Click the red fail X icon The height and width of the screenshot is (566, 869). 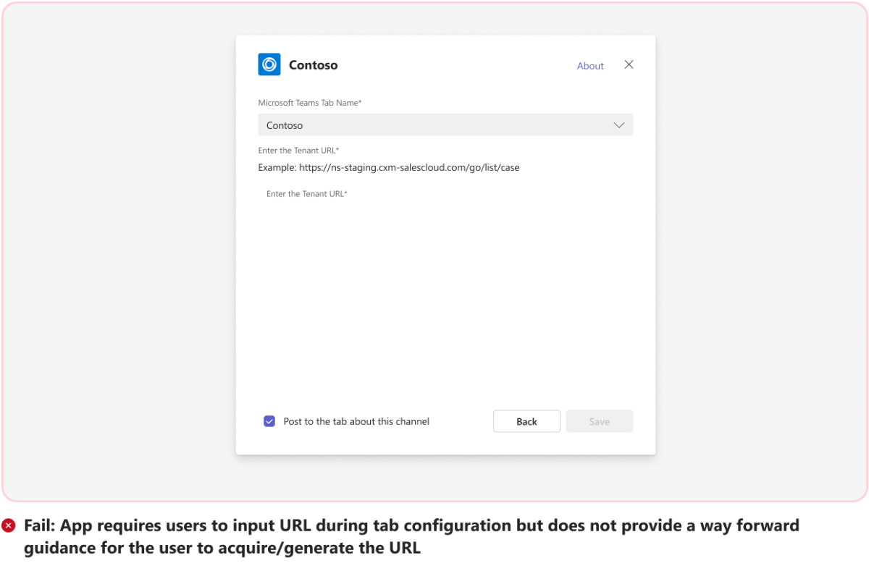pos(9,525)
